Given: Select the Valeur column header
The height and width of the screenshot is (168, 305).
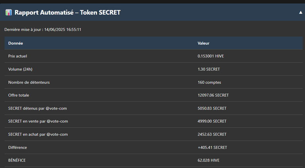Looking at the screenshot, I should click(203, 43).
